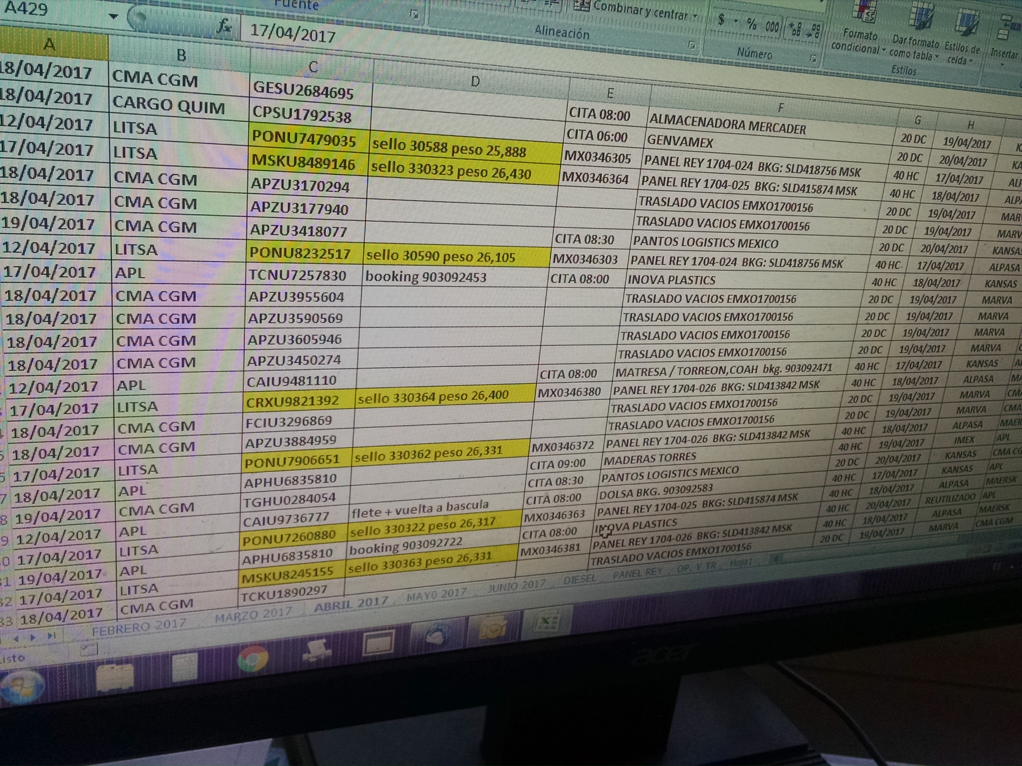The width and height of the screenshot is (1022, 766).
Task: Apply thousands separator (000) style
Action: click(772, 26)
